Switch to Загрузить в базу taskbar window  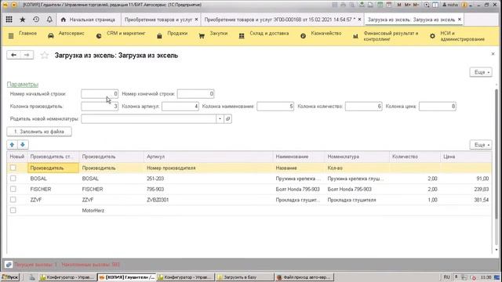[245, 277]
